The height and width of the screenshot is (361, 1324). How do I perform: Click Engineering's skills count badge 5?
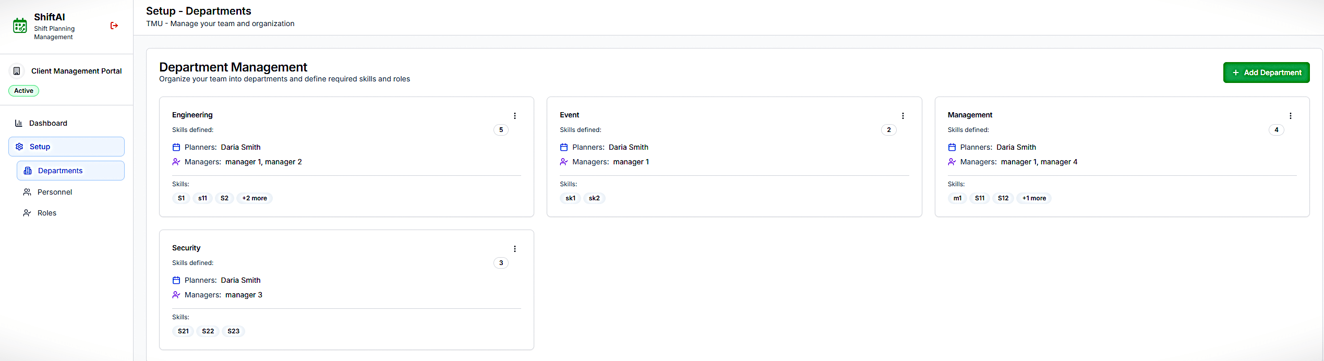pos(501,130)
